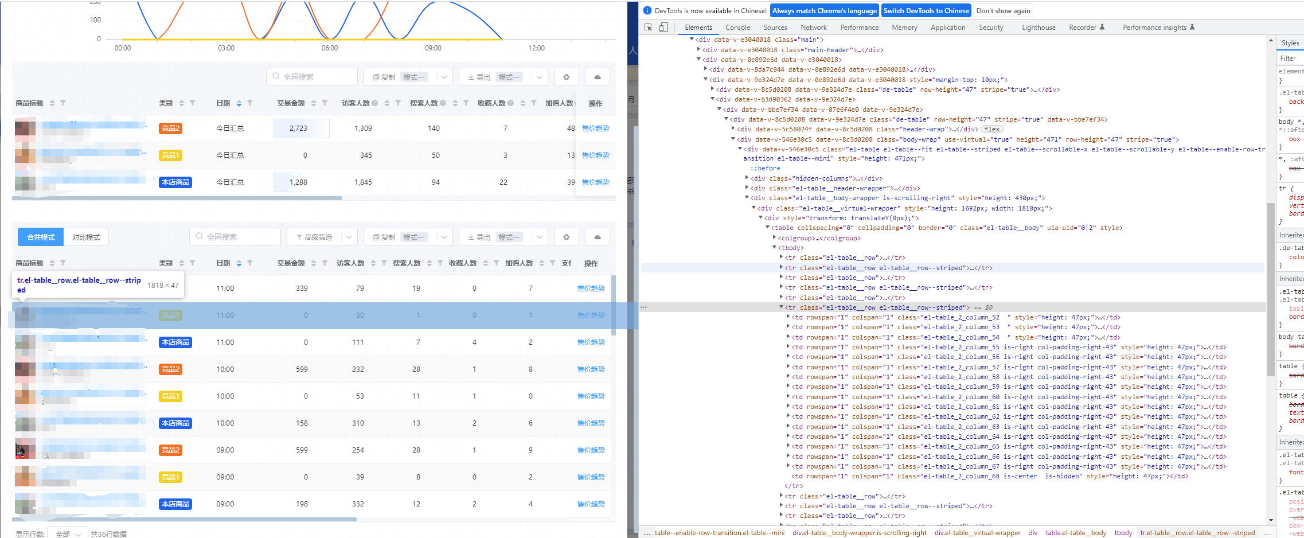Screen dimensions: 1304x538
Task: Open the 高级筛选 dropdown arrow
Action: (349, 237)
